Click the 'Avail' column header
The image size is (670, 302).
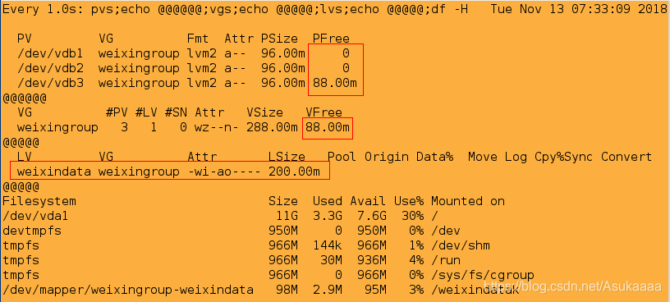click(369, 201)
